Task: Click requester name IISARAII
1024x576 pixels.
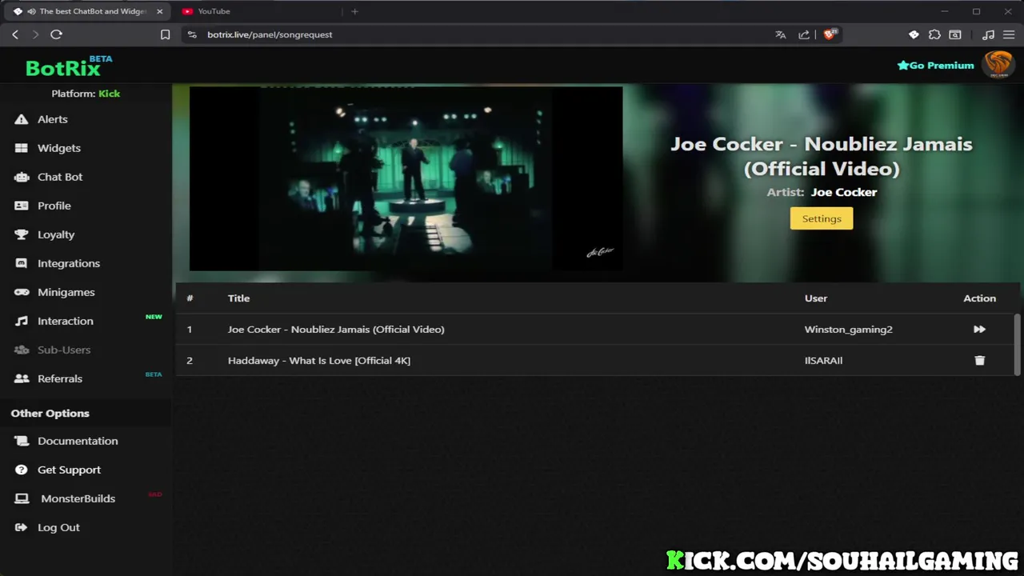Action: coord(823,360)
